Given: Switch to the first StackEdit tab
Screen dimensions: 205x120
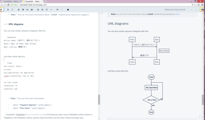Looking at the screenshot, I should click(x=11, y=2).
